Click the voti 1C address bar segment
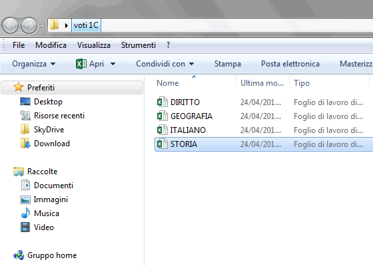 click(x=86, y=25)
